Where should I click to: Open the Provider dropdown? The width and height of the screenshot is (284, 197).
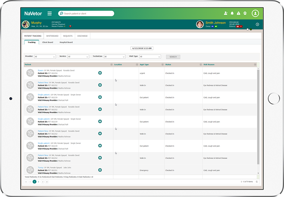pos(45,57)
